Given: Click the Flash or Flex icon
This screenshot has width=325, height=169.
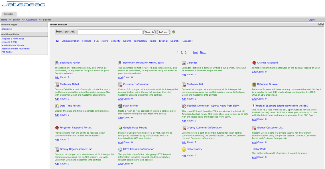Looking at the screenshot, I should coord(120,106).
